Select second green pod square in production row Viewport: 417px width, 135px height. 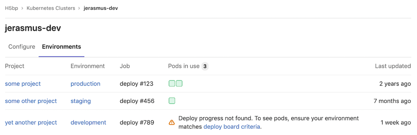tap(179, 84)
